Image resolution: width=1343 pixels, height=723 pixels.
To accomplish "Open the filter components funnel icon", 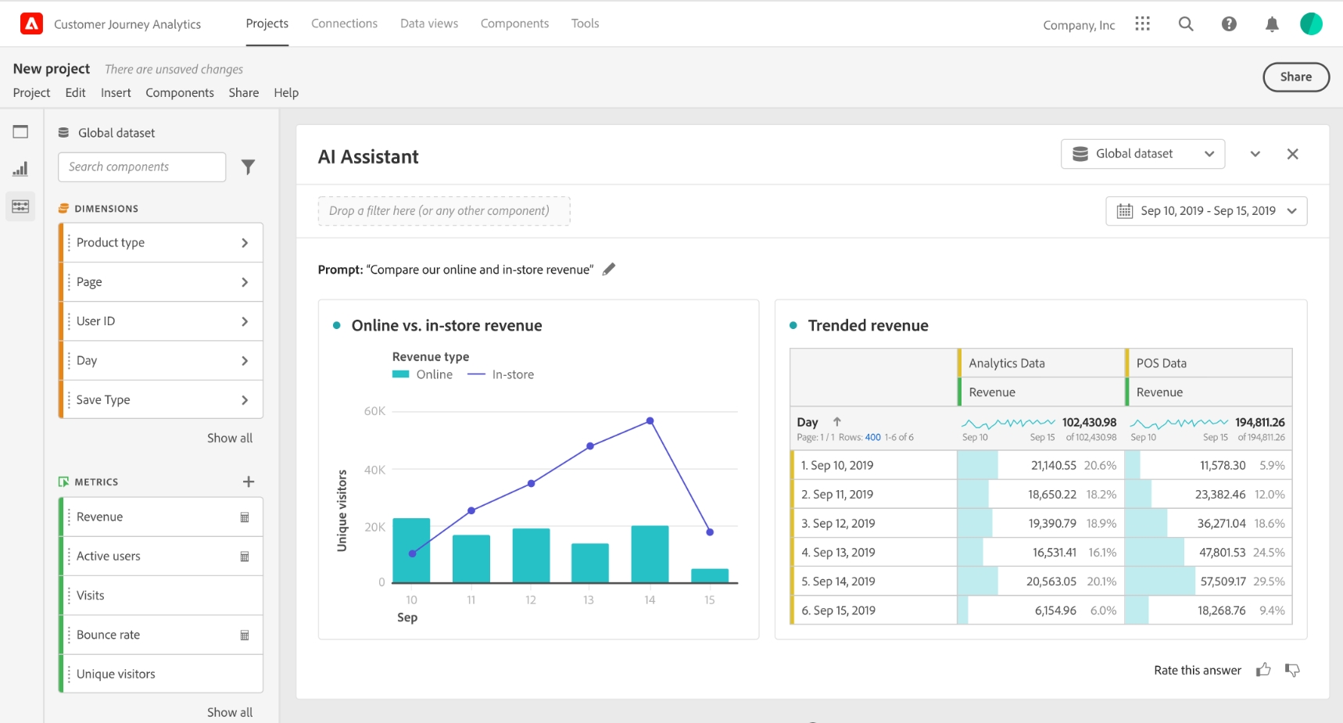I will [x=248, y=166].
